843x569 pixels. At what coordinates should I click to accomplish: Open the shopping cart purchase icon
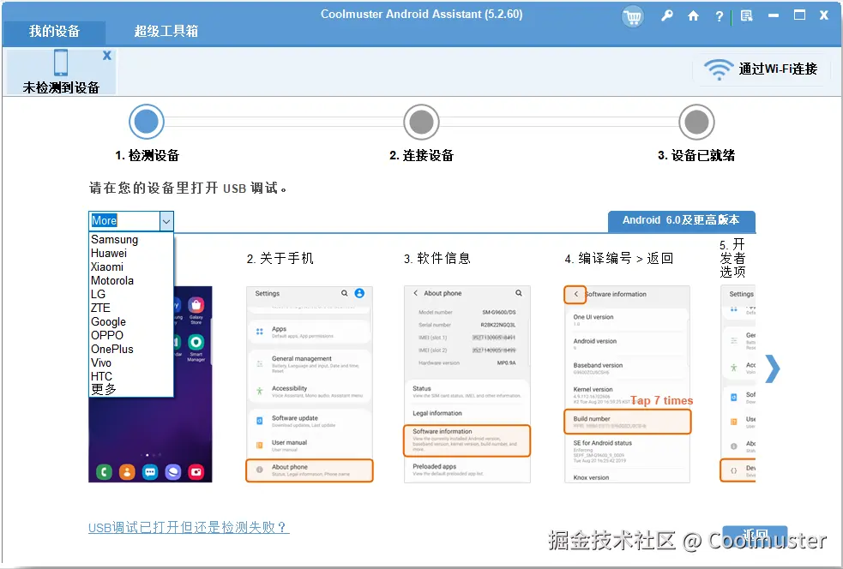coord(633,16)
